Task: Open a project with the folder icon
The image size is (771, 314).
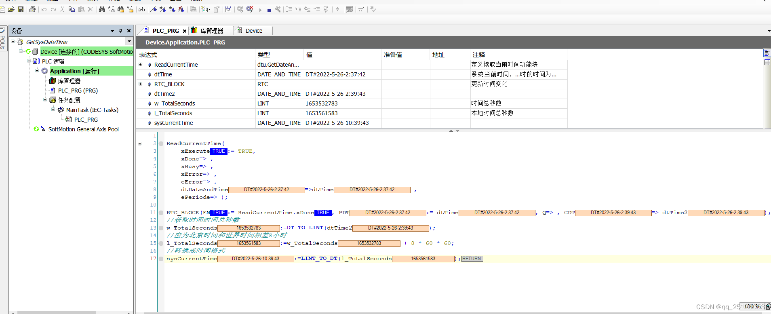Action: [11, 9]
